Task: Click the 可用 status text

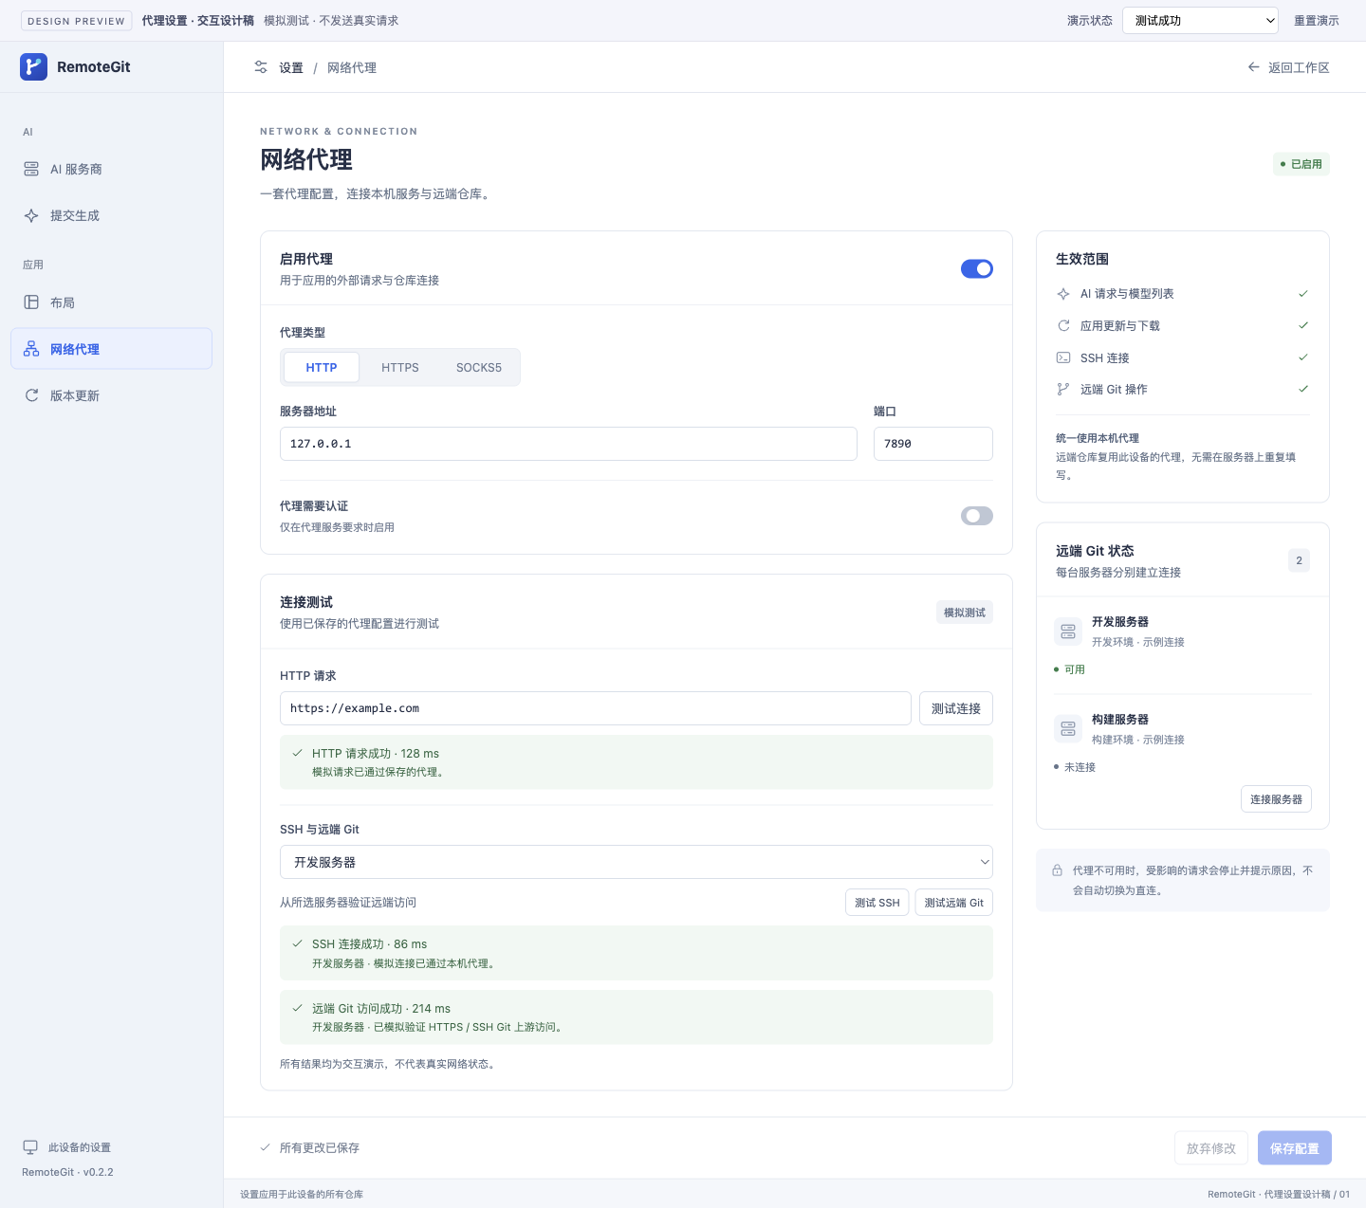Action: (1075, 669)
